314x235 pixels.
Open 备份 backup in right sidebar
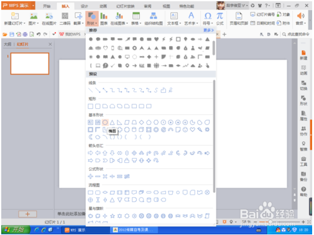tap(303, 177)
